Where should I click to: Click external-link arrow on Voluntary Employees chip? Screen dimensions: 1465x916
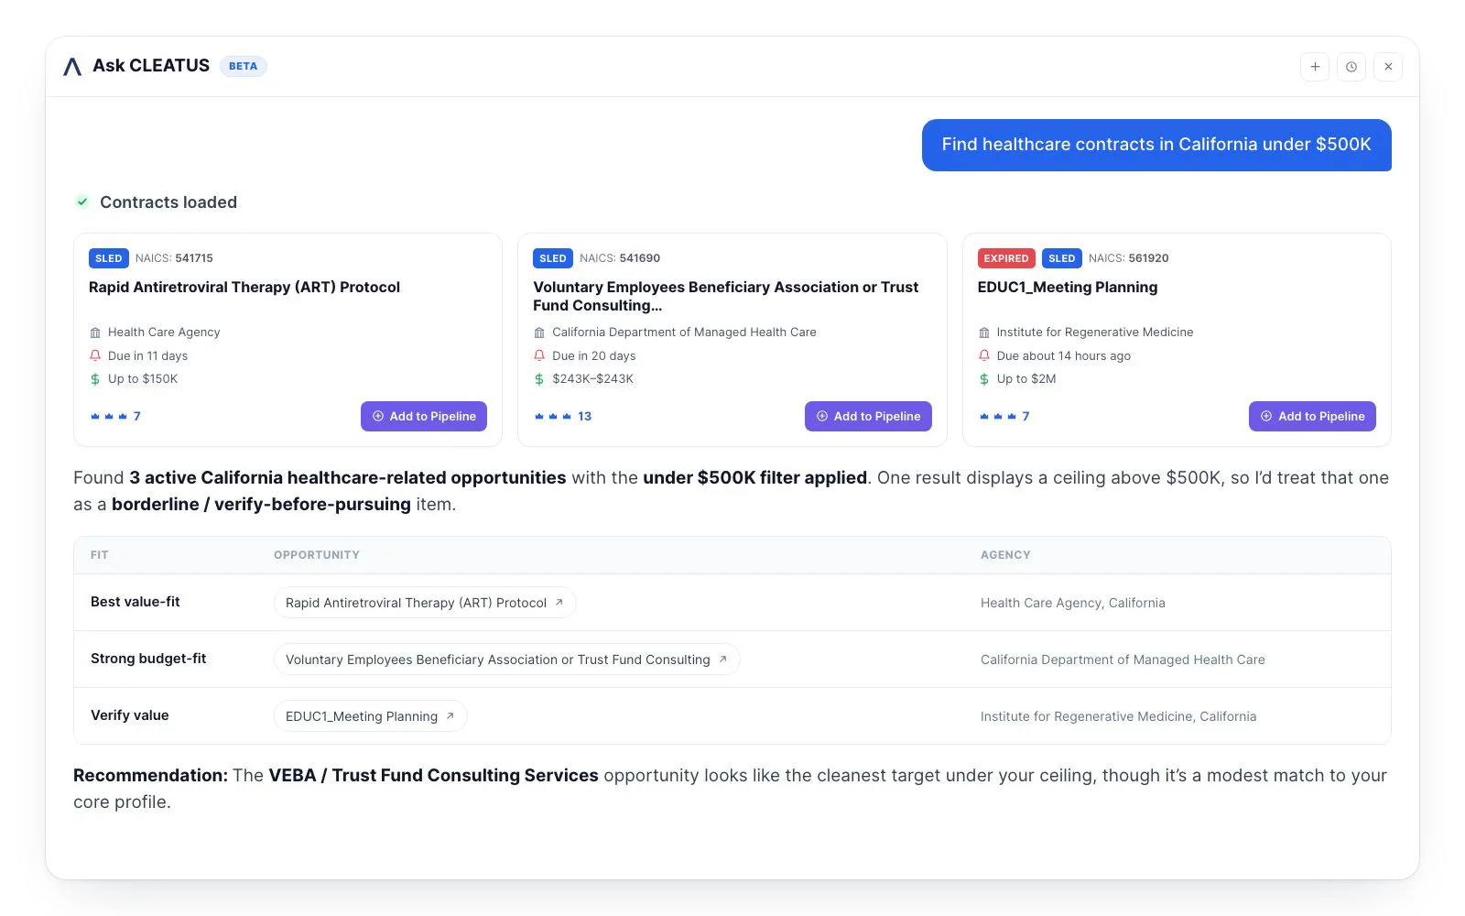pos(722,660)
